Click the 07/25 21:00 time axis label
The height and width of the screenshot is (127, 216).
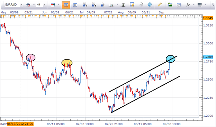[x=114, y=124]
